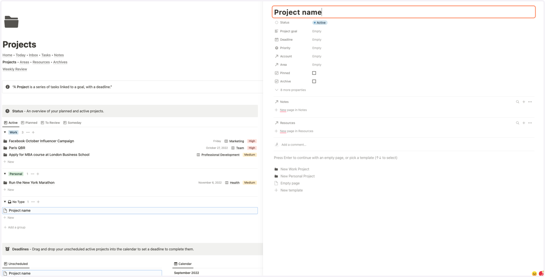
Task: Expand 8 more properties
Action: pyautogui.click(x=291, y=90)
